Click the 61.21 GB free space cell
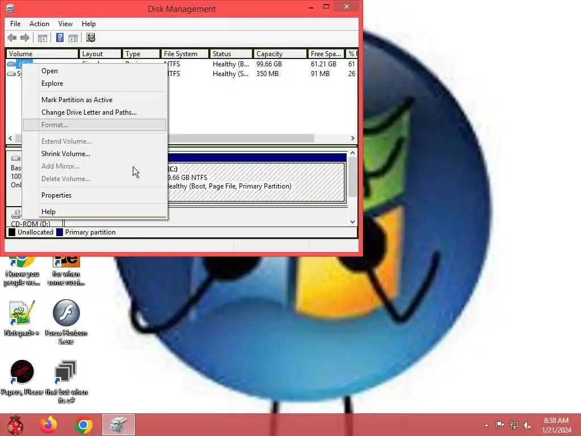The height and width of the screenshot is (436, 581). [x=323, y=64]
